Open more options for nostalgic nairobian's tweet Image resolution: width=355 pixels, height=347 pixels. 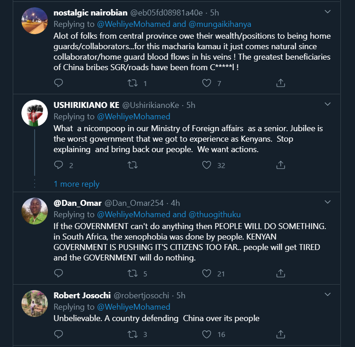click(327, 12)
